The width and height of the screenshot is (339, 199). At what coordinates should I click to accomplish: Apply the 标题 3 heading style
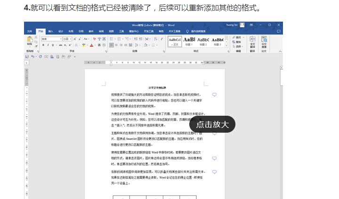(x=218, y=41)
